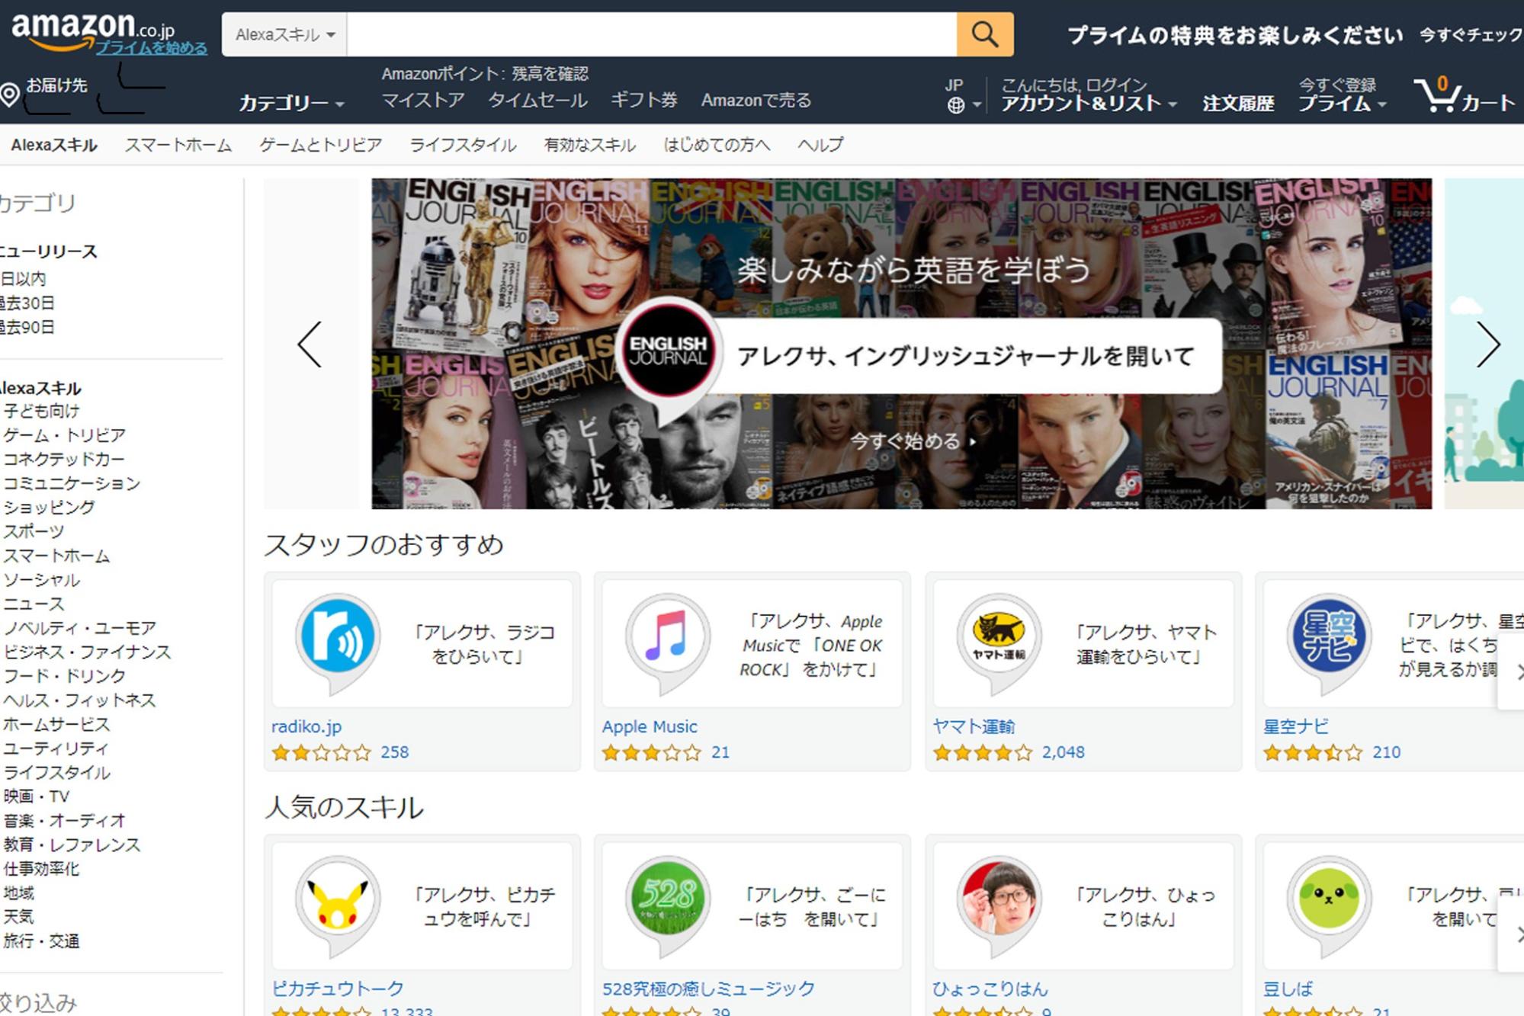The image size is (1524, 1016).
Task: Click 今すぐチェック prime promo link
Action: (x=1471, y=35)
